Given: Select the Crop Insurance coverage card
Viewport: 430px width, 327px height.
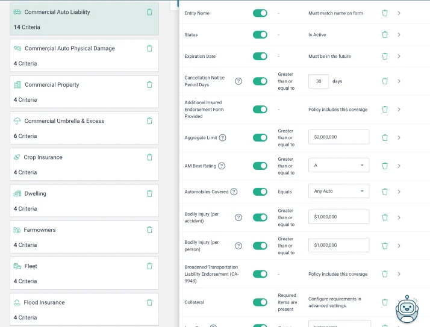Looking at the screenshot, I should pyautogui.click(x=84, y=164).
